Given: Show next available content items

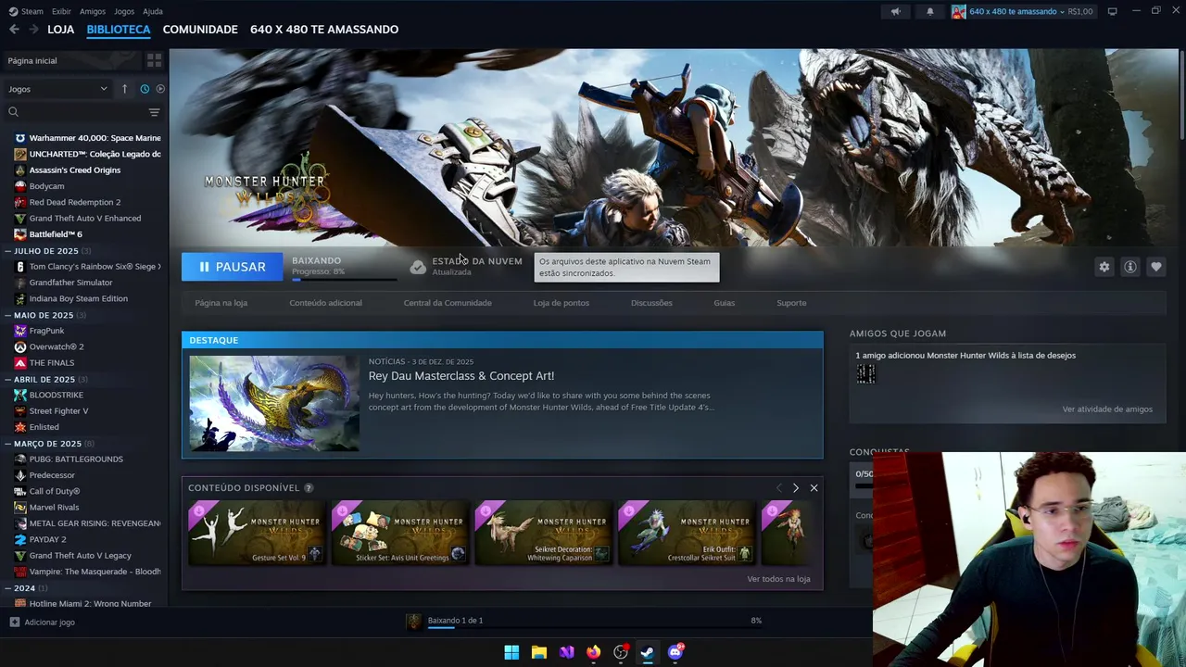Looking at the screenshot, I should tap(795, 488).
